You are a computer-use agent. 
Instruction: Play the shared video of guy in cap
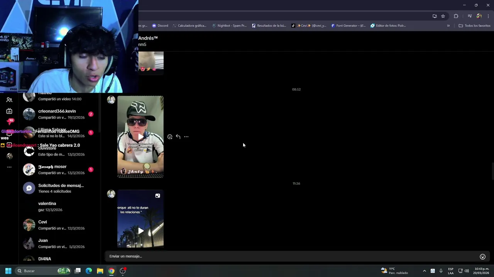pyautogui.click(x=140, y=137)
